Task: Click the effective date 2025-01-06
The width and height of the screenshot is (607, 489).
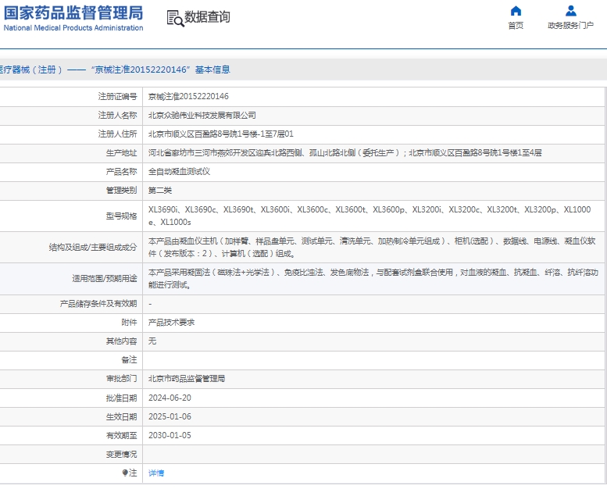Action: pyautogui.click(x=170, y=417)
